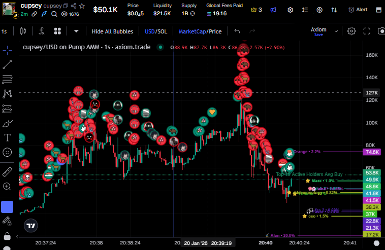The image size is (385, 250).
Task: Switch chart currency to USD
Action: coord(149,31)
